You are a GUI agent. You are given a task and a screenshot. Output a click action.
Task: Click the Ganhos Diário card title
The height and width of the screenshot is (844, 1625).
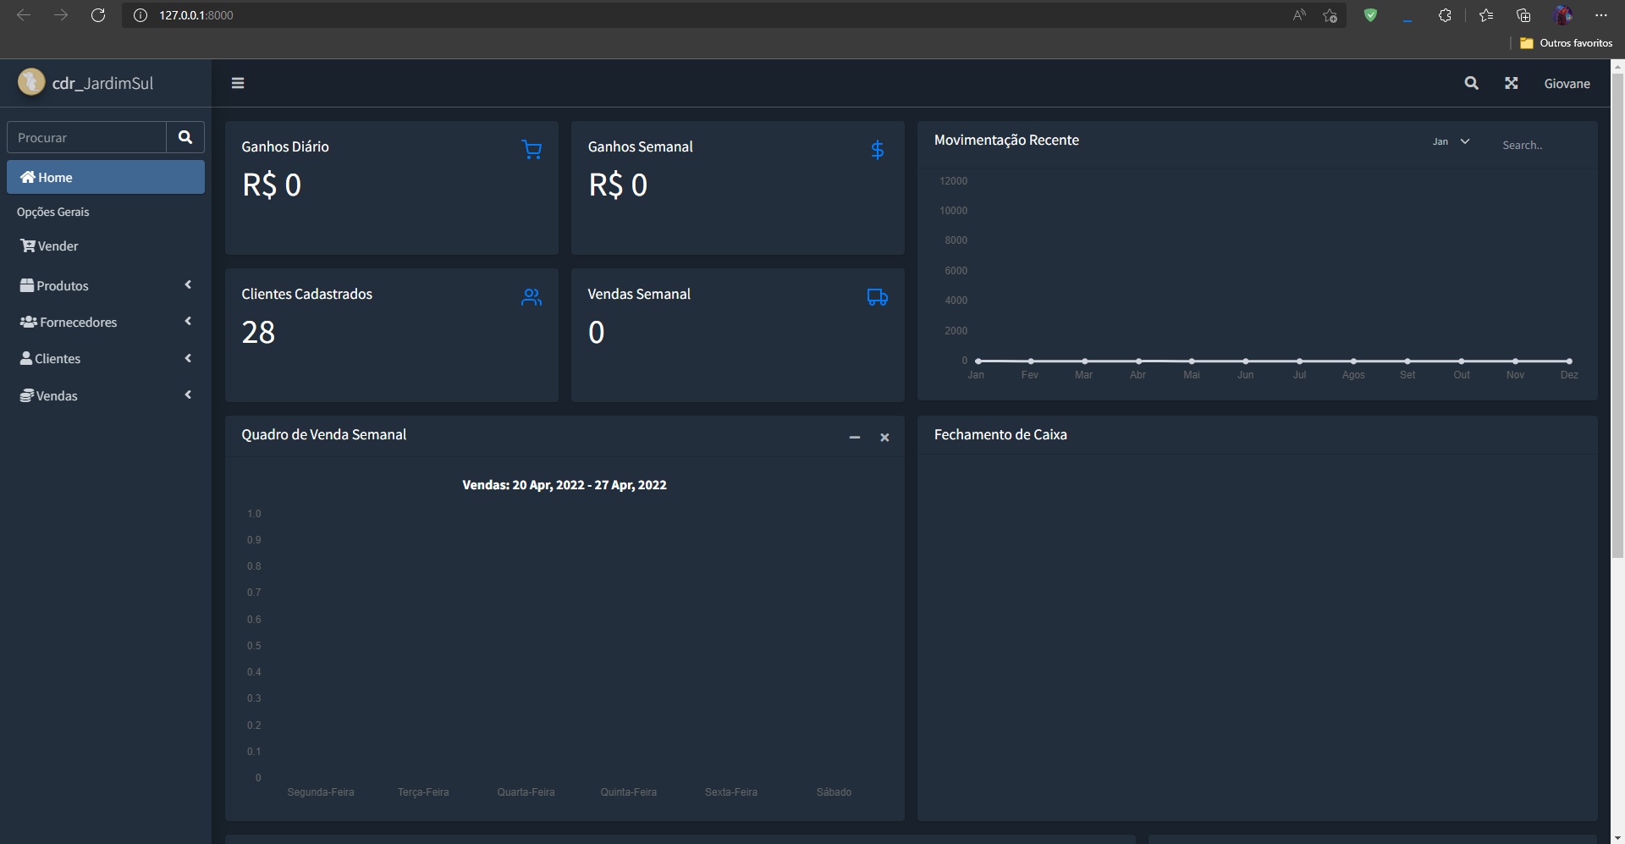click(285, 146)
